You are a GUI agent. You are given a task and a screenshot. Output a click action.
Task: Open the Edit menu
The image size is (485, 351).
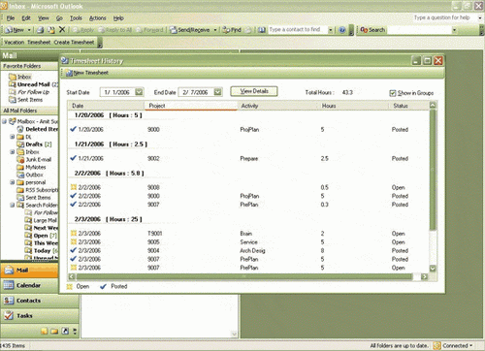pos(26,18)
